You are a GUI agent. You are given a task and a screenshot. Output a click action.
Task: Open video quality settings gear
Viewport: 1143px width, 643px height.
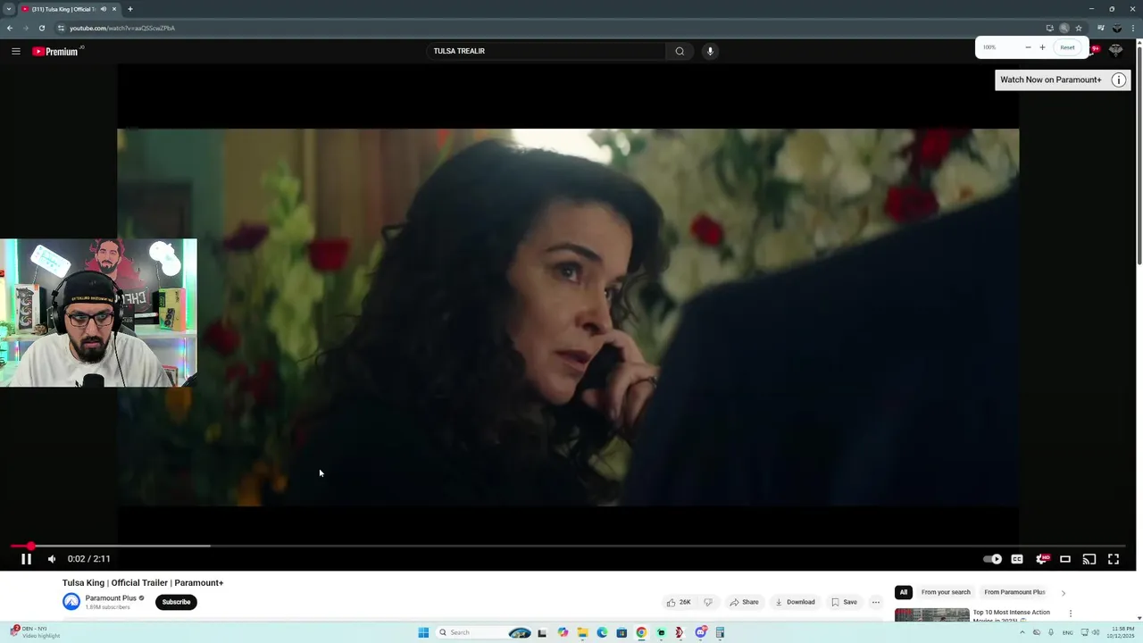tap(1041, 559)
